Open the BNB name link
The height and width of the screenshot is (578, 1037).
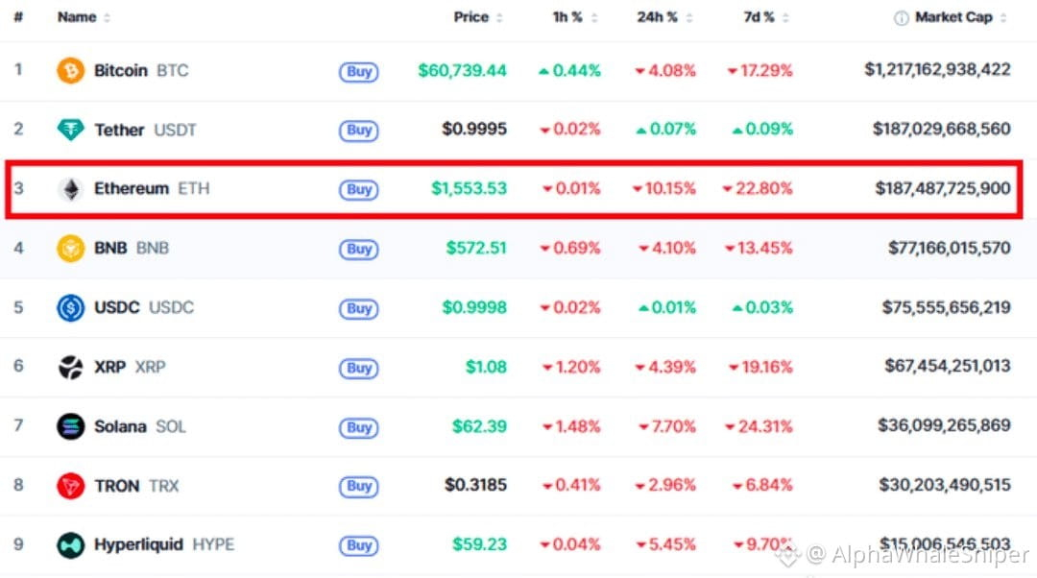131,248
